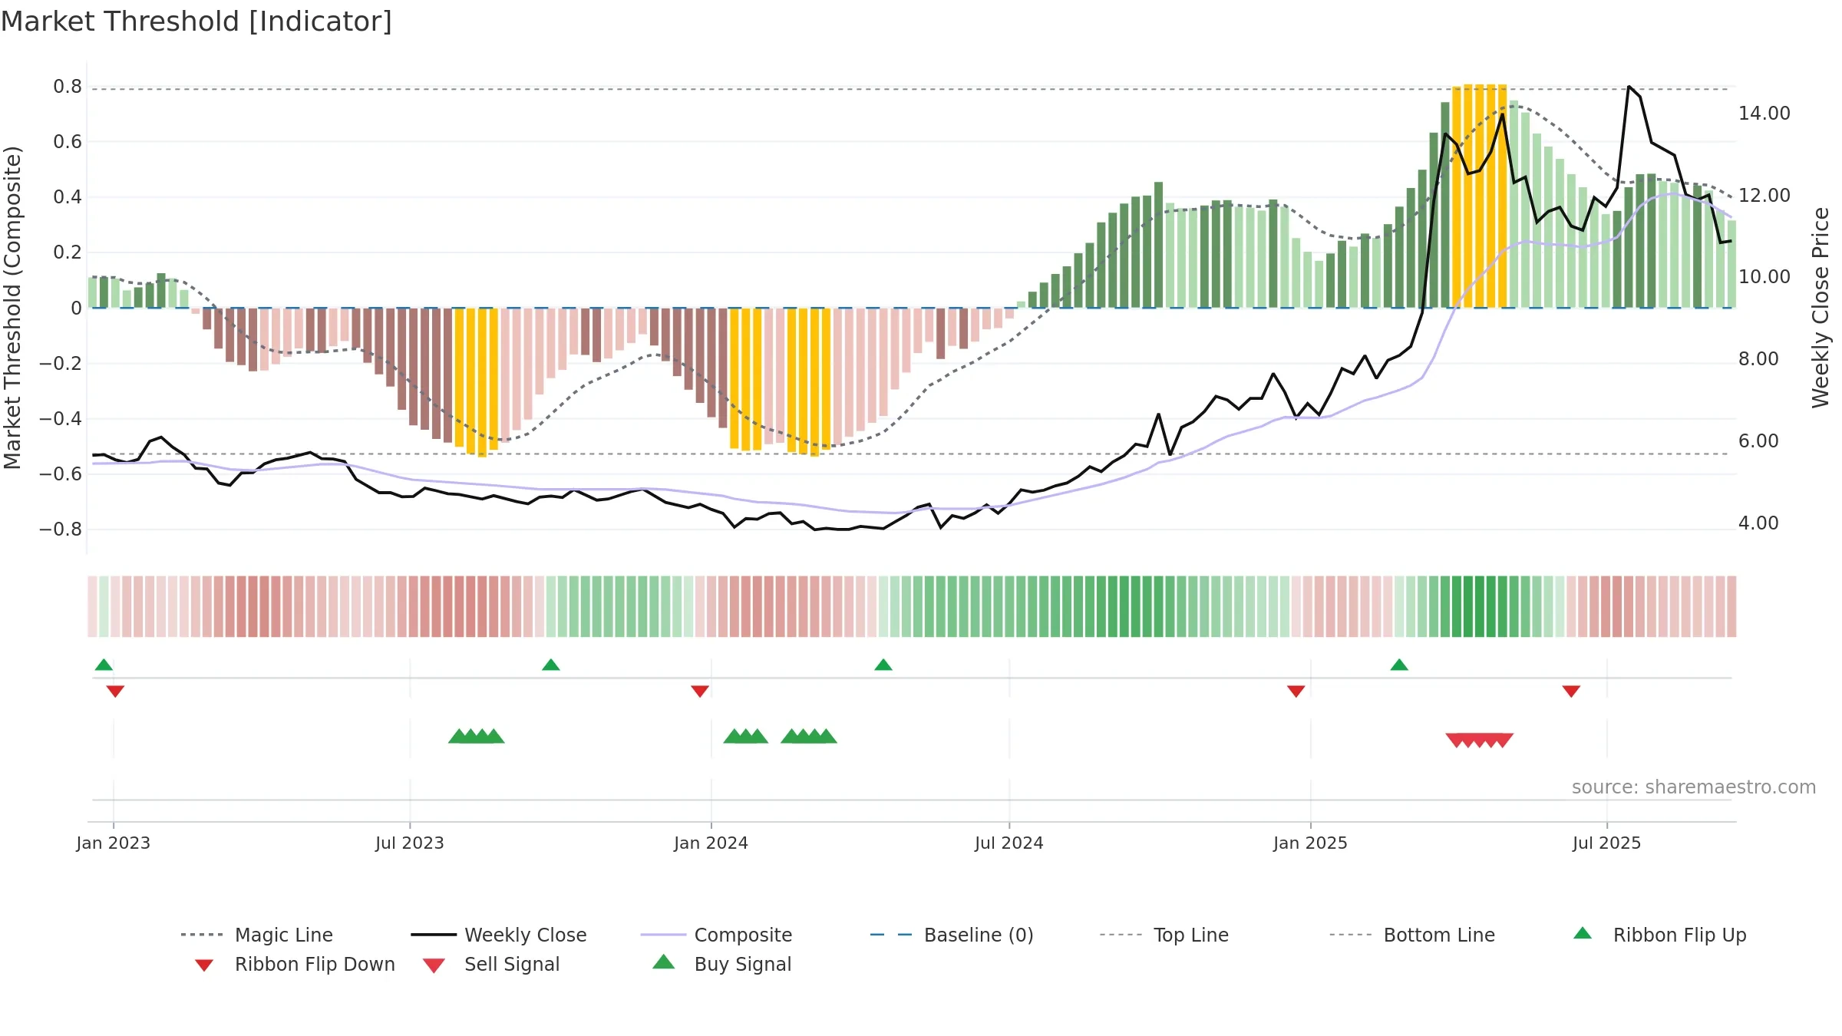Click the first green ribbon flip up marker near Jan 2023
The image size is (1842, 1036).
[104, 665]
